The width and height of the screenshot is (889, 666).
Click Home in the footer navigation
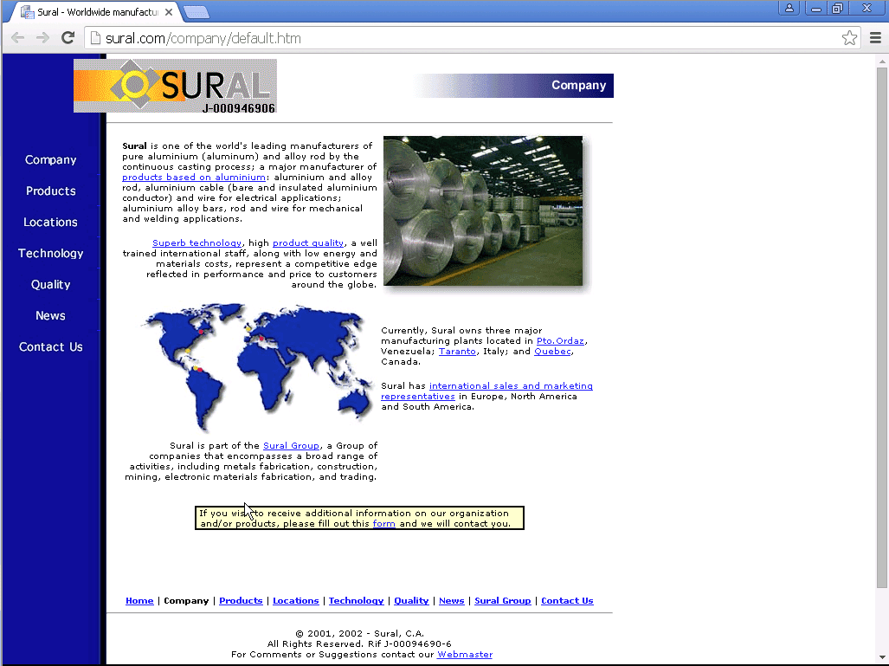click(139, 601)
